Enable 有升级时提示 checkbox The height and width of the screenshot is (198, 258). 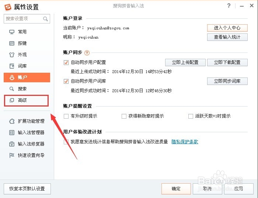tap(66, 116)
